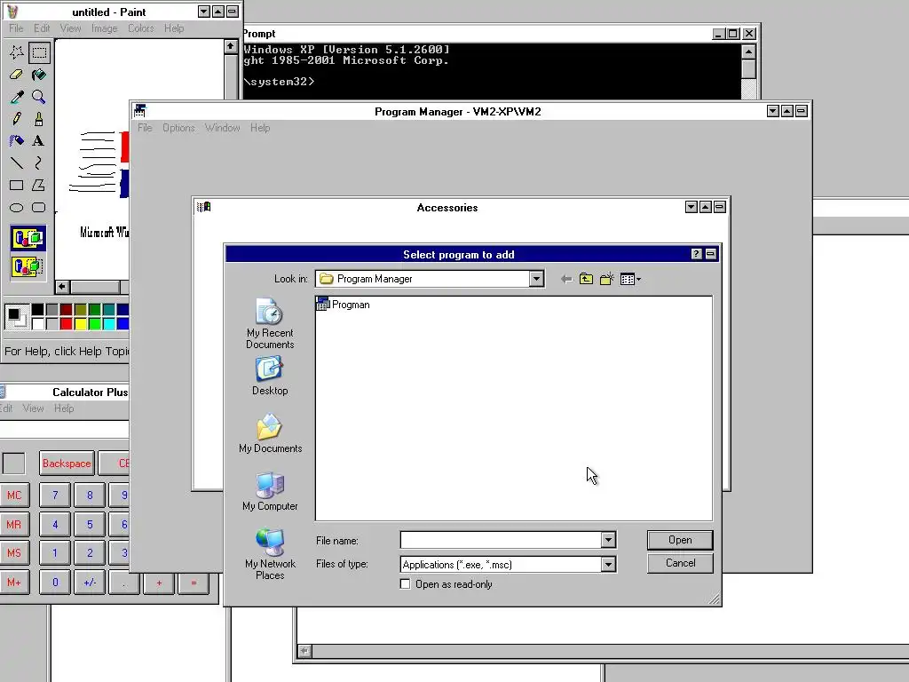Click the MS memory store button
The image size is (909, 682).
(14, 553)
